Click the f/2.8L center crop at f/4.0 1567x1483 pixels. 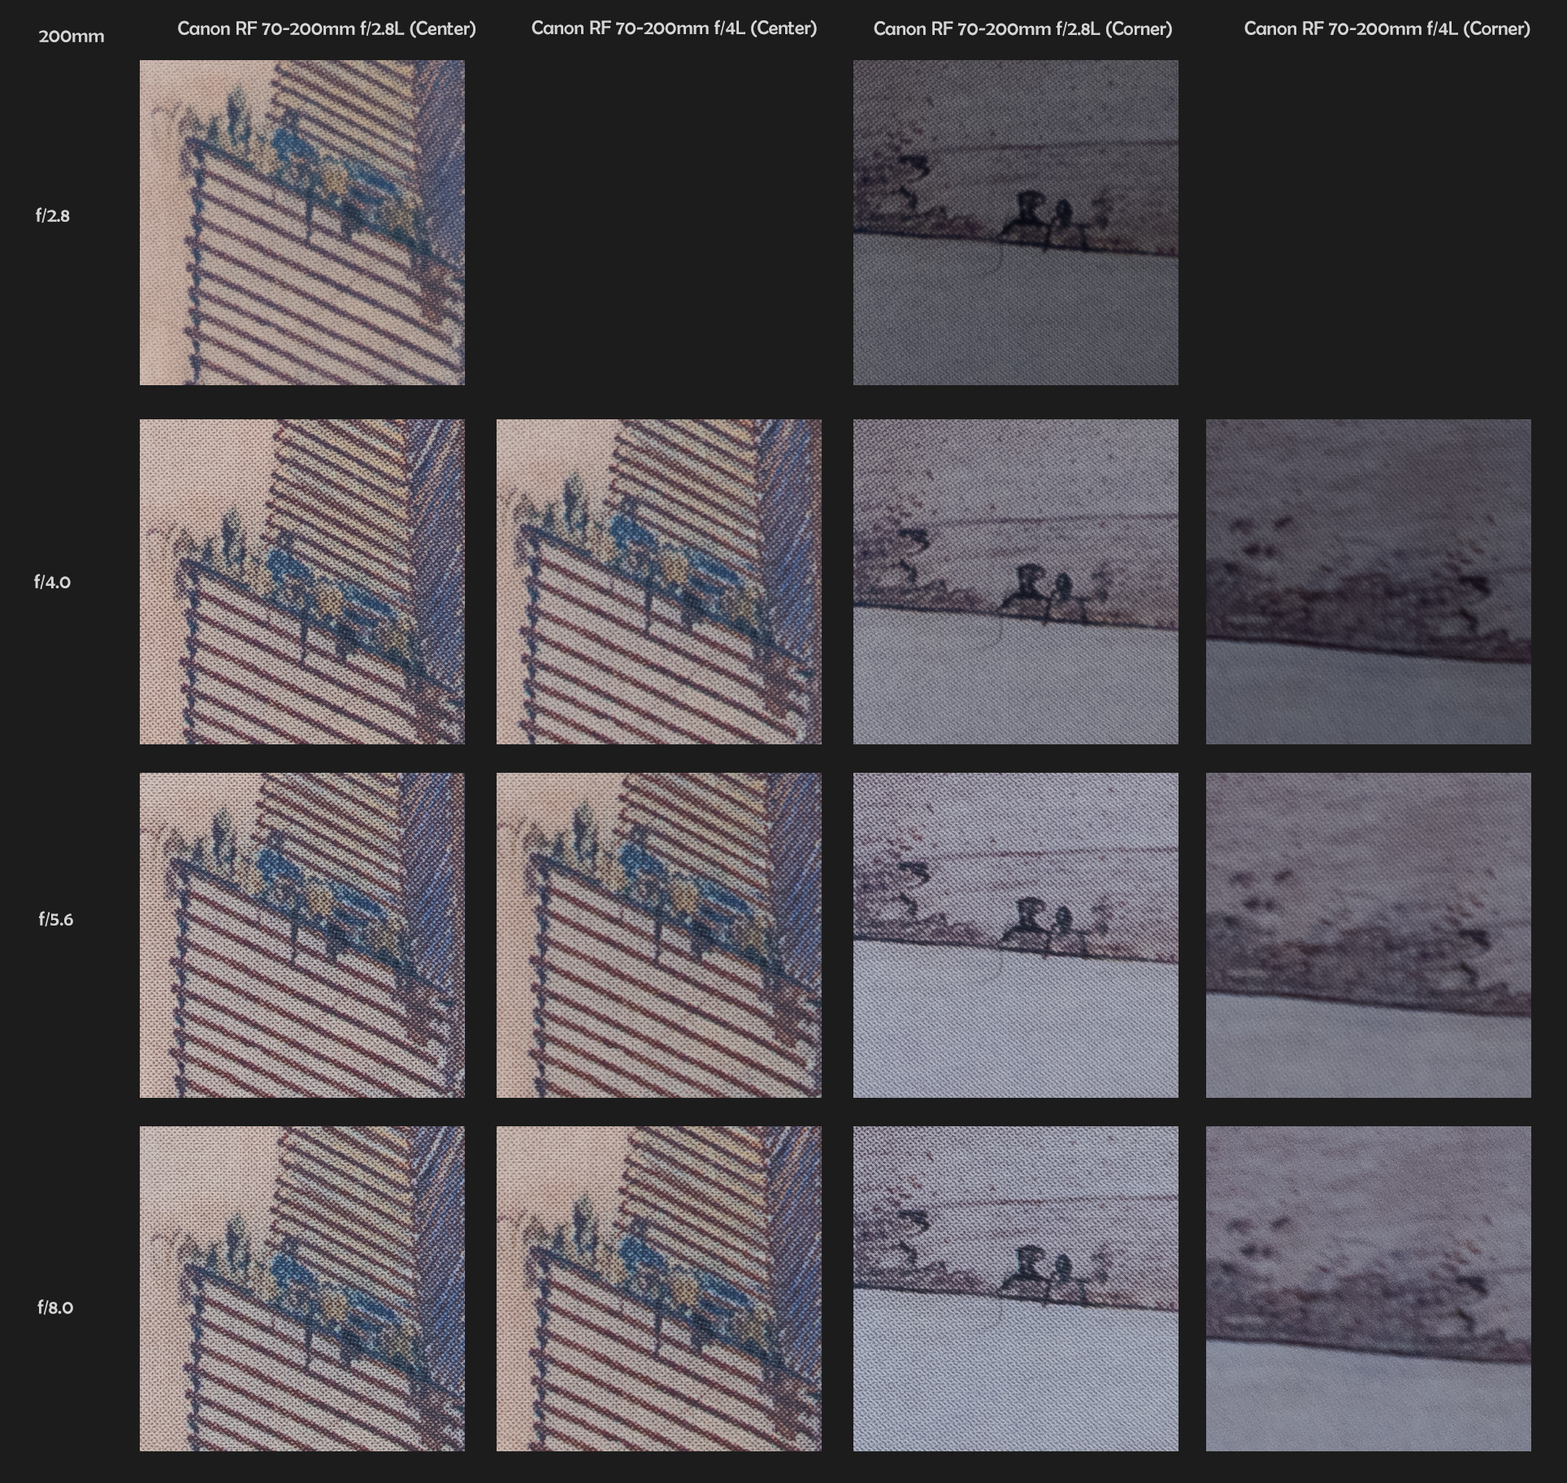[x=302, y=582]
